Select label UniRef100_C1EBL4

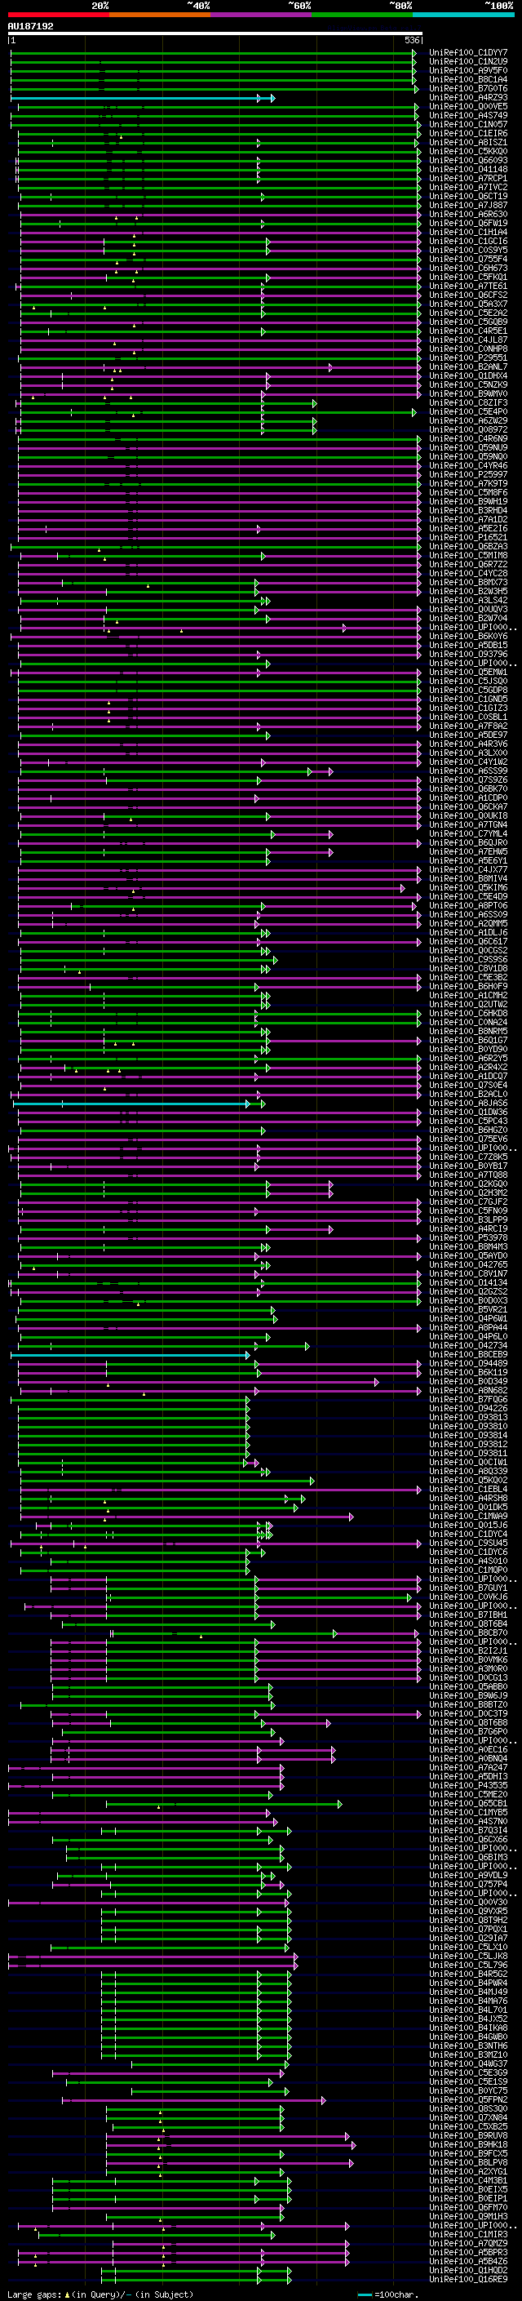(467, 1489)
